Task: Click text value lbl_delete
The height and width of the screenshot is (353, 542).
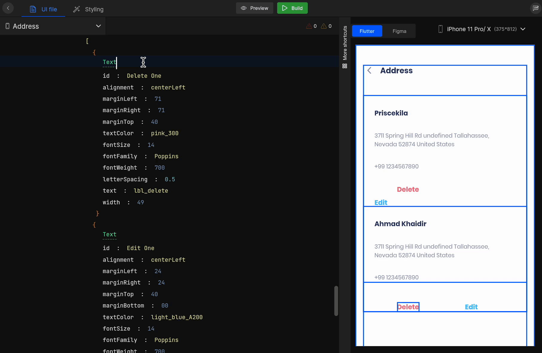Action: point(151,191)
